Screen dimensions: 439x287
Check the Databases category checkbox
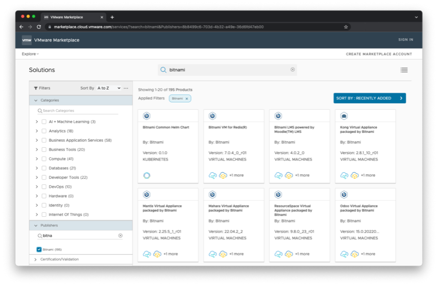[44, 168]
